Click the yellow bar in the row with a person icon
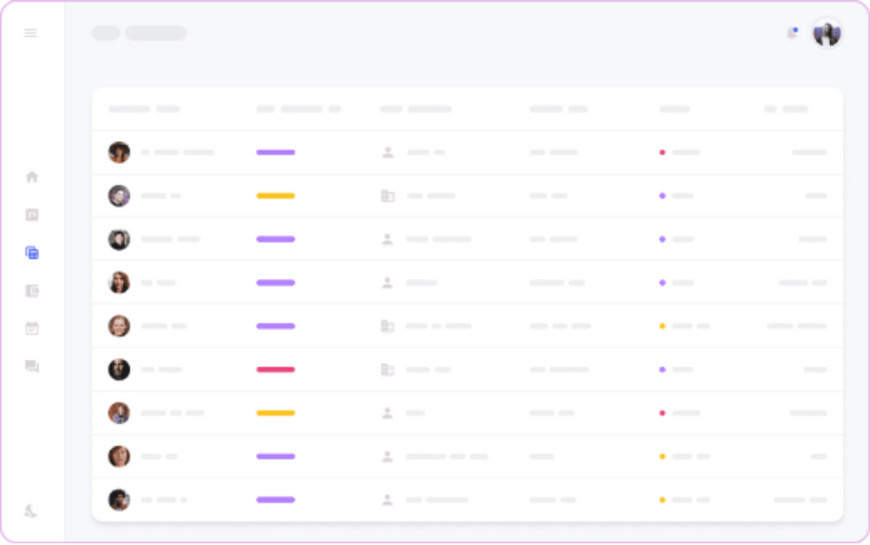Screen dimensions: 870x545 coord(275,414)
